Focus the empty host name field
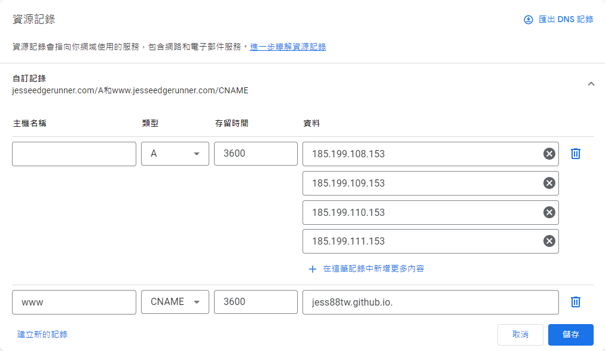This screenshot has height=351, width=605. click(74, 154)
